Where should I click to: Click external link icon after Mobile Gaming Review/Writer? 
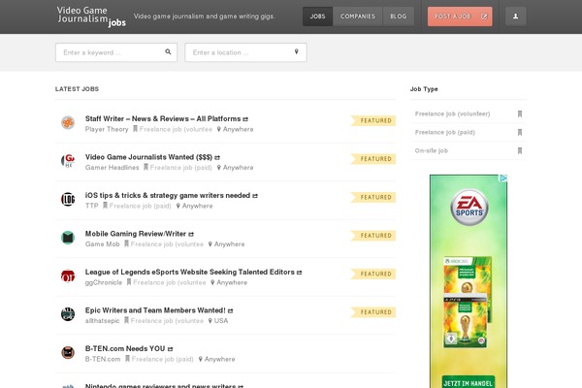point(191,235)
